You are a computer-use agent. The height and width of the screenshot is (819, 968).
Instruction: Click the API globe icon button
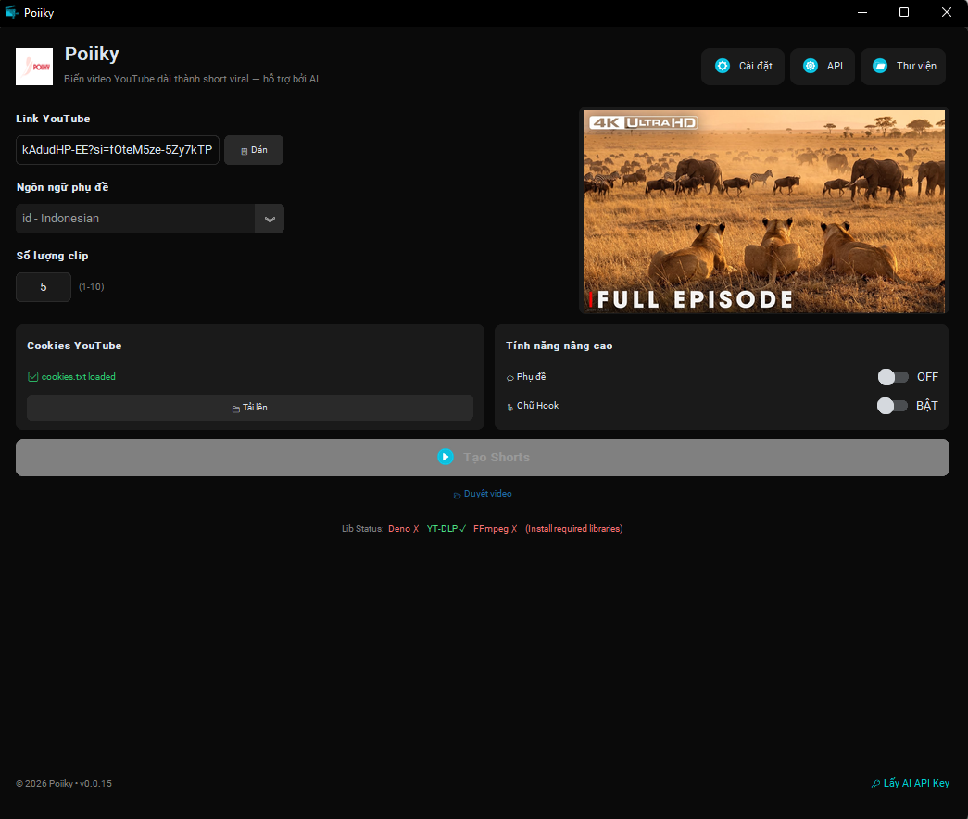pyautogui.click(x=808, y=66)
